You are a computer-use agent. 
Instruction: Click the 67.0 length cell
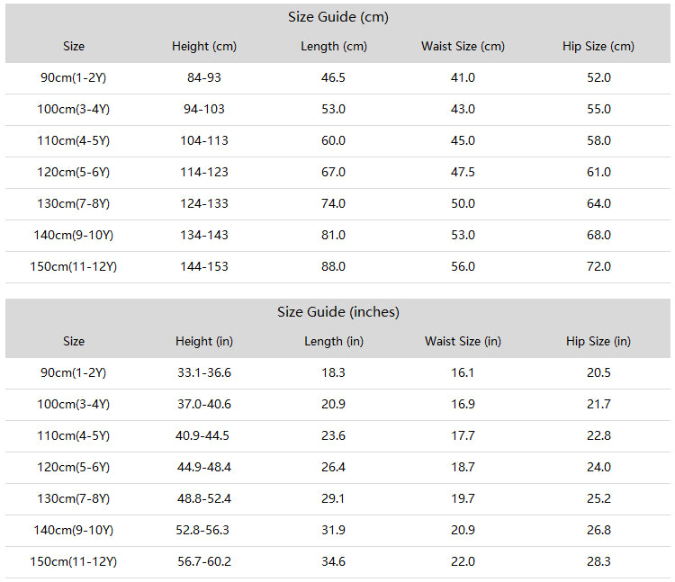point(333,172)
